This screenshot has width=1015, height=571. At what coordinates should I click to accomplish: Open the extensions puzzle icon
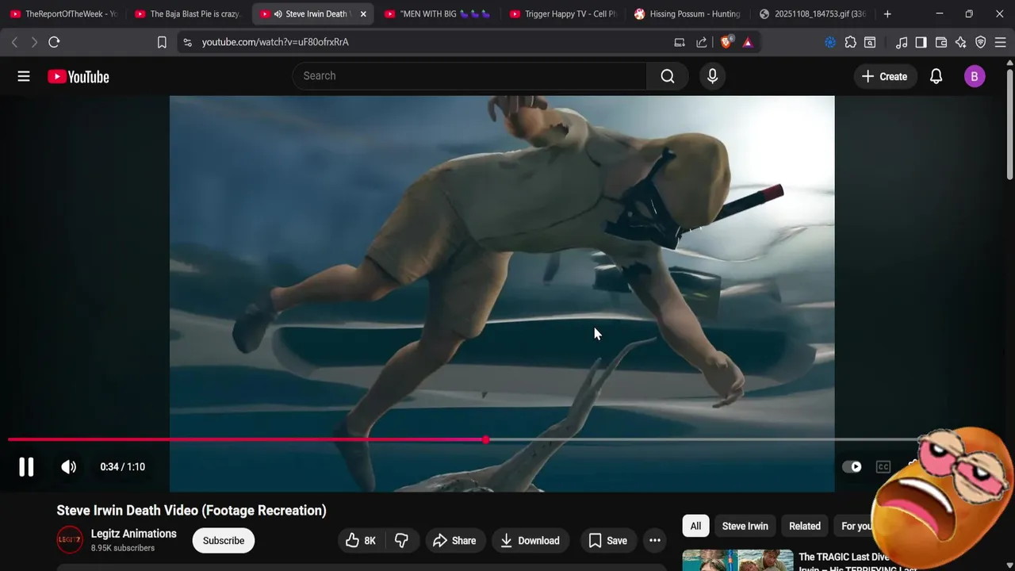coord(850,42)
